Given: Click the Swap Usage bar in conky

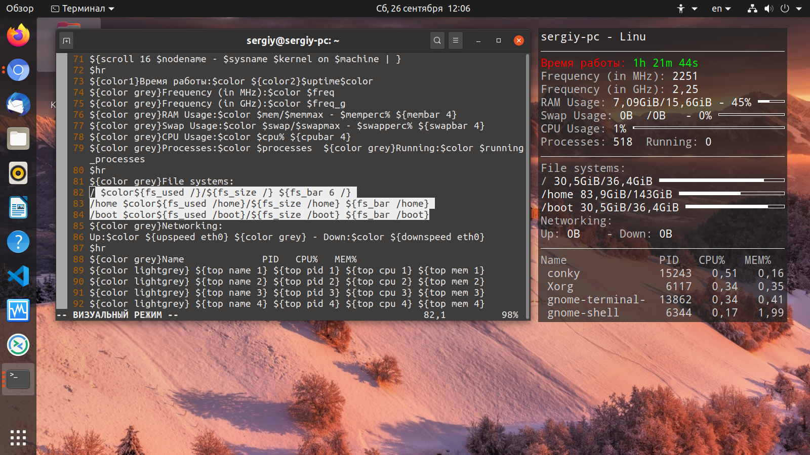Looking at the screenshot, I should click(751, 115).
